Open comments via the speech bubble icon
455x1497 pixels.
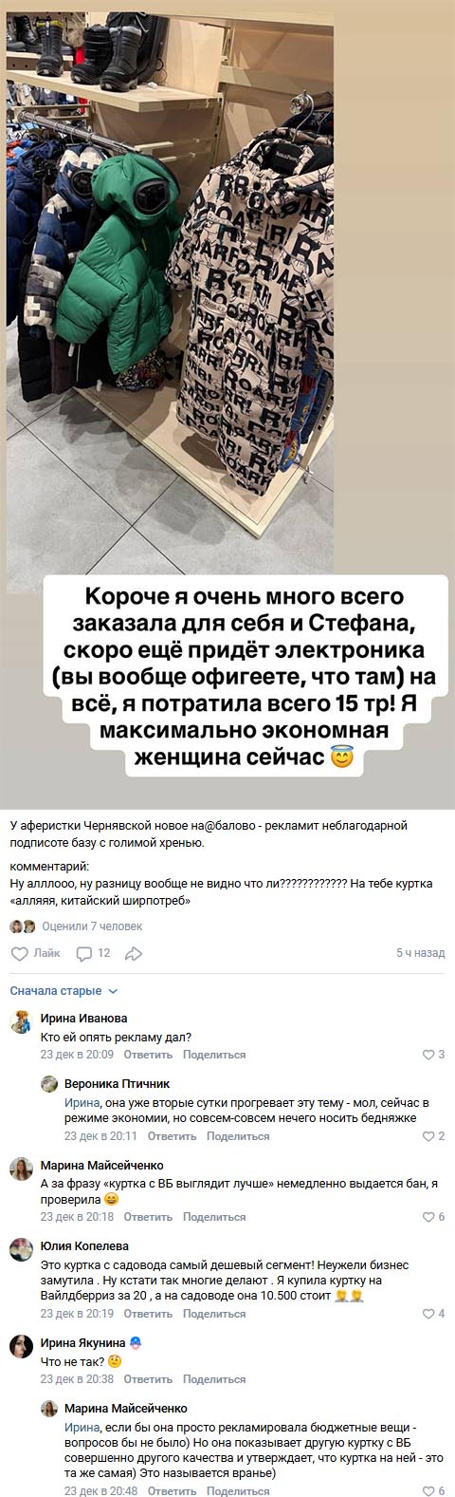(x=82, y=953)
